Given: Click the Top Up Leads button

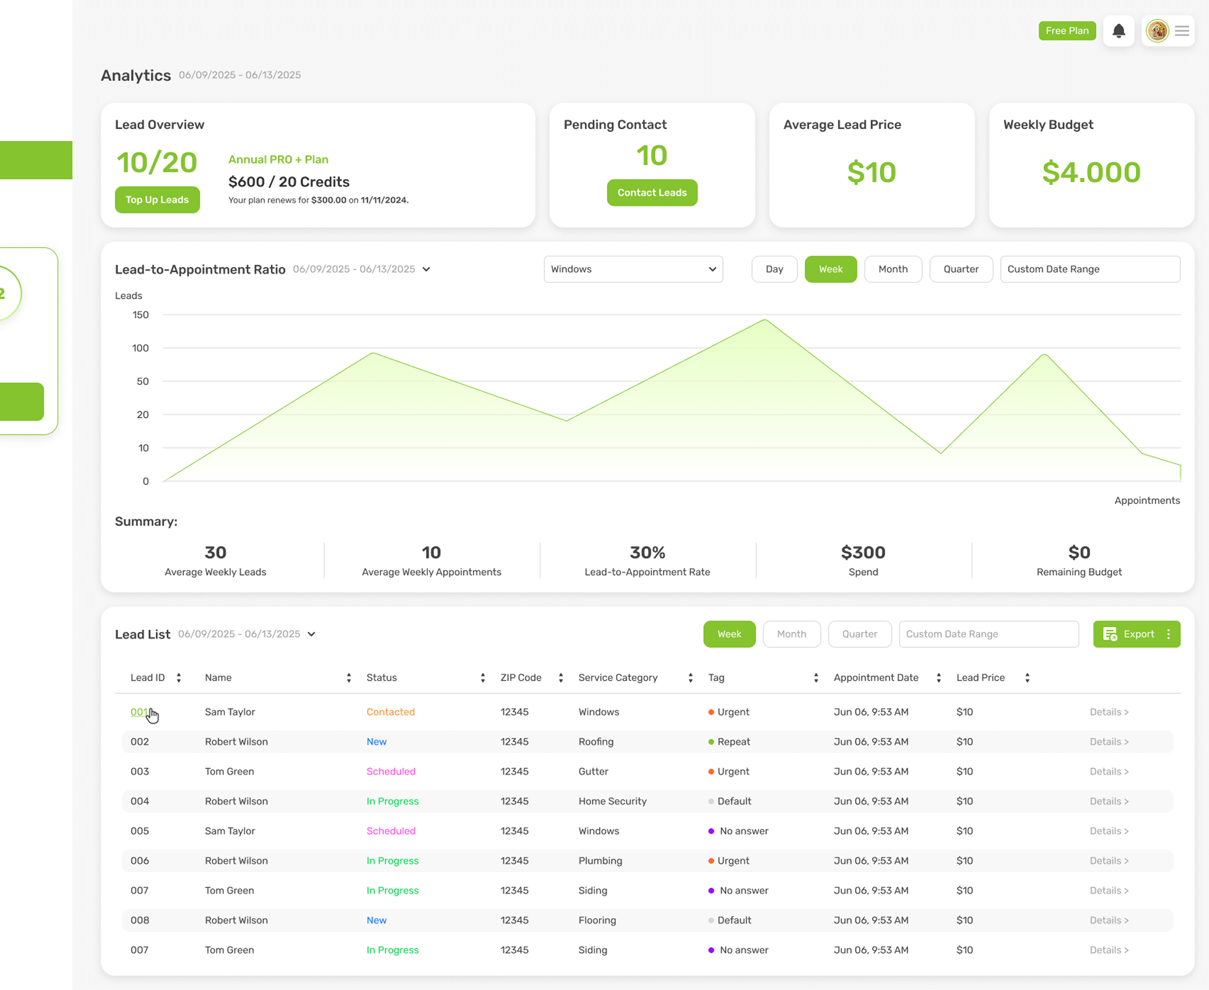Looking at the screenshot, I should pos(157,200).
